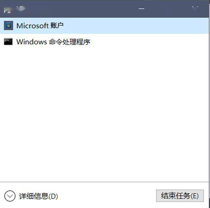Minimize the Task Manager window

point(141,9)
